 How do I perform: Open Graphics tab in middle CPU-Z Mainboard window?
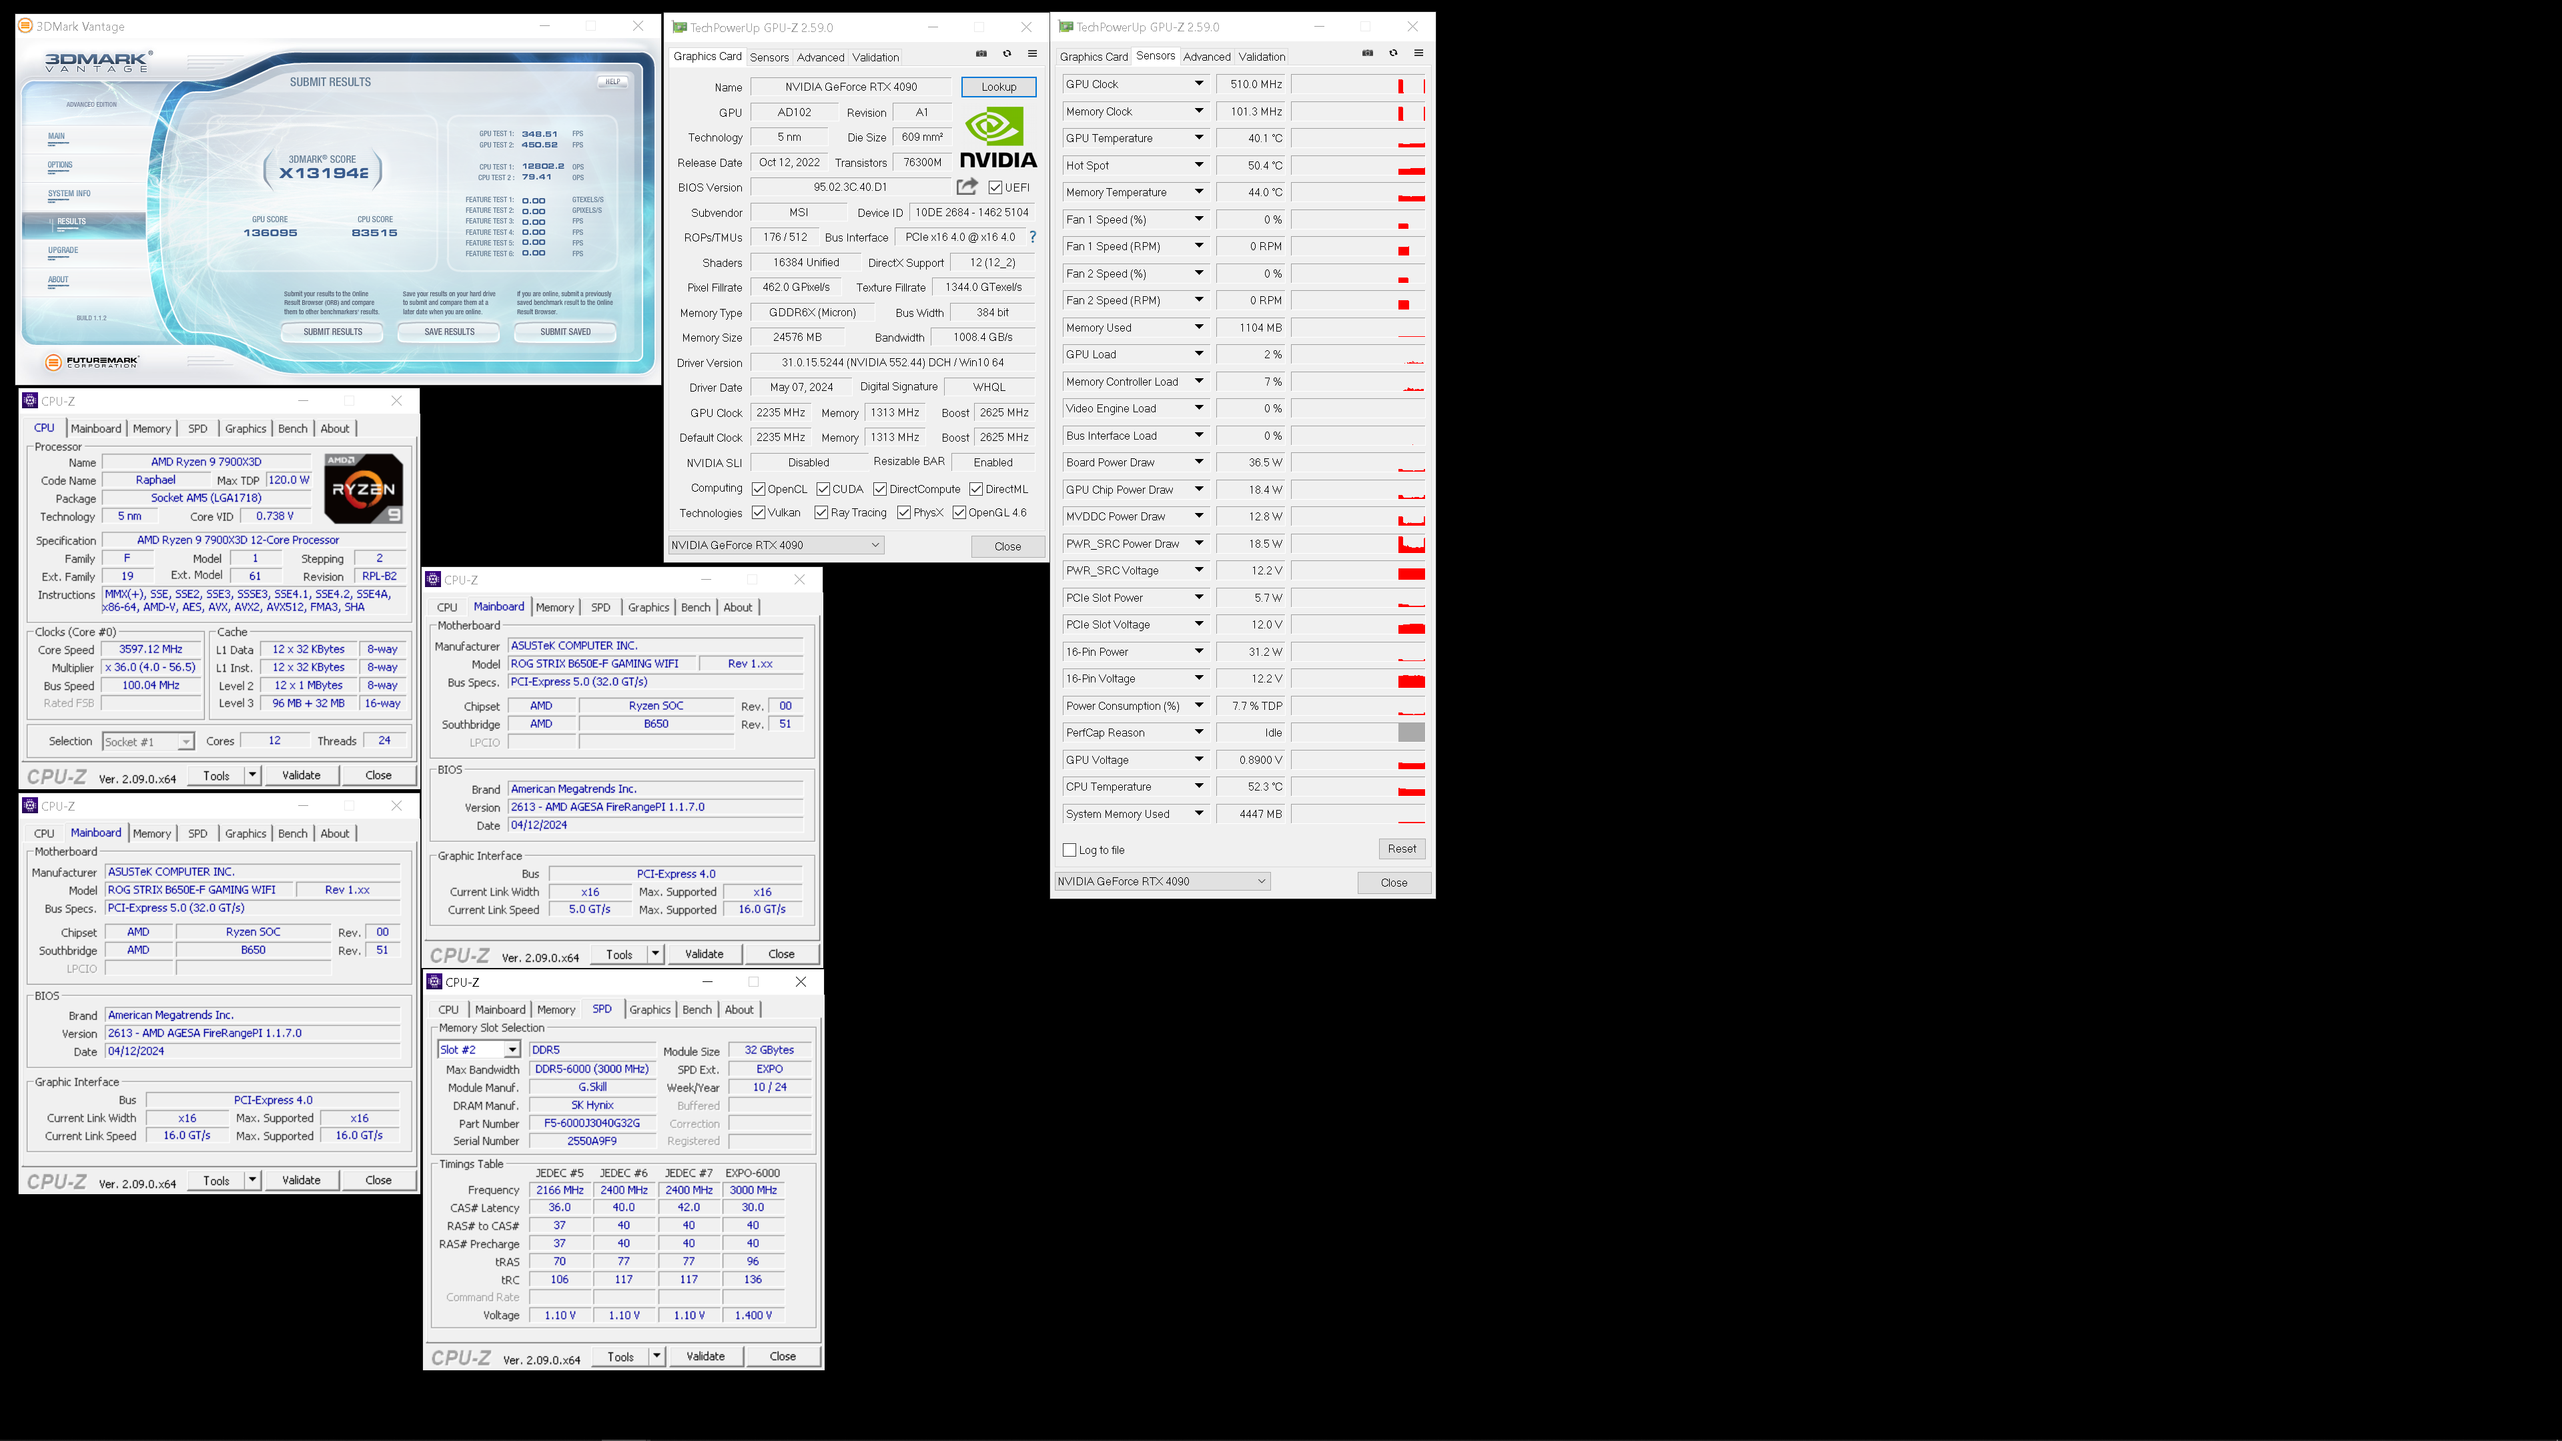(649, 608)
